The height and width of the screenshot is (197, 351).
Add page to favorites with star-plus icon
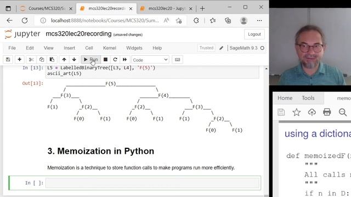(x=179, y=21)
